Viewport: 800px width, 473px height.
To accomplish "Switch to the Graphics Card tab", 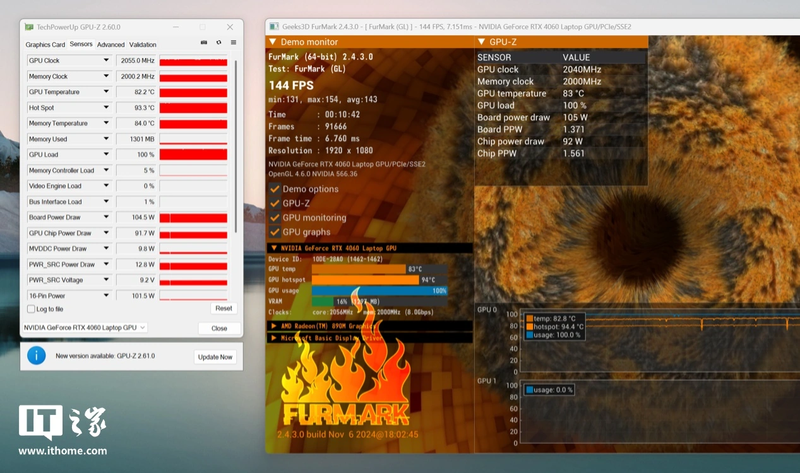I will 45,45.
